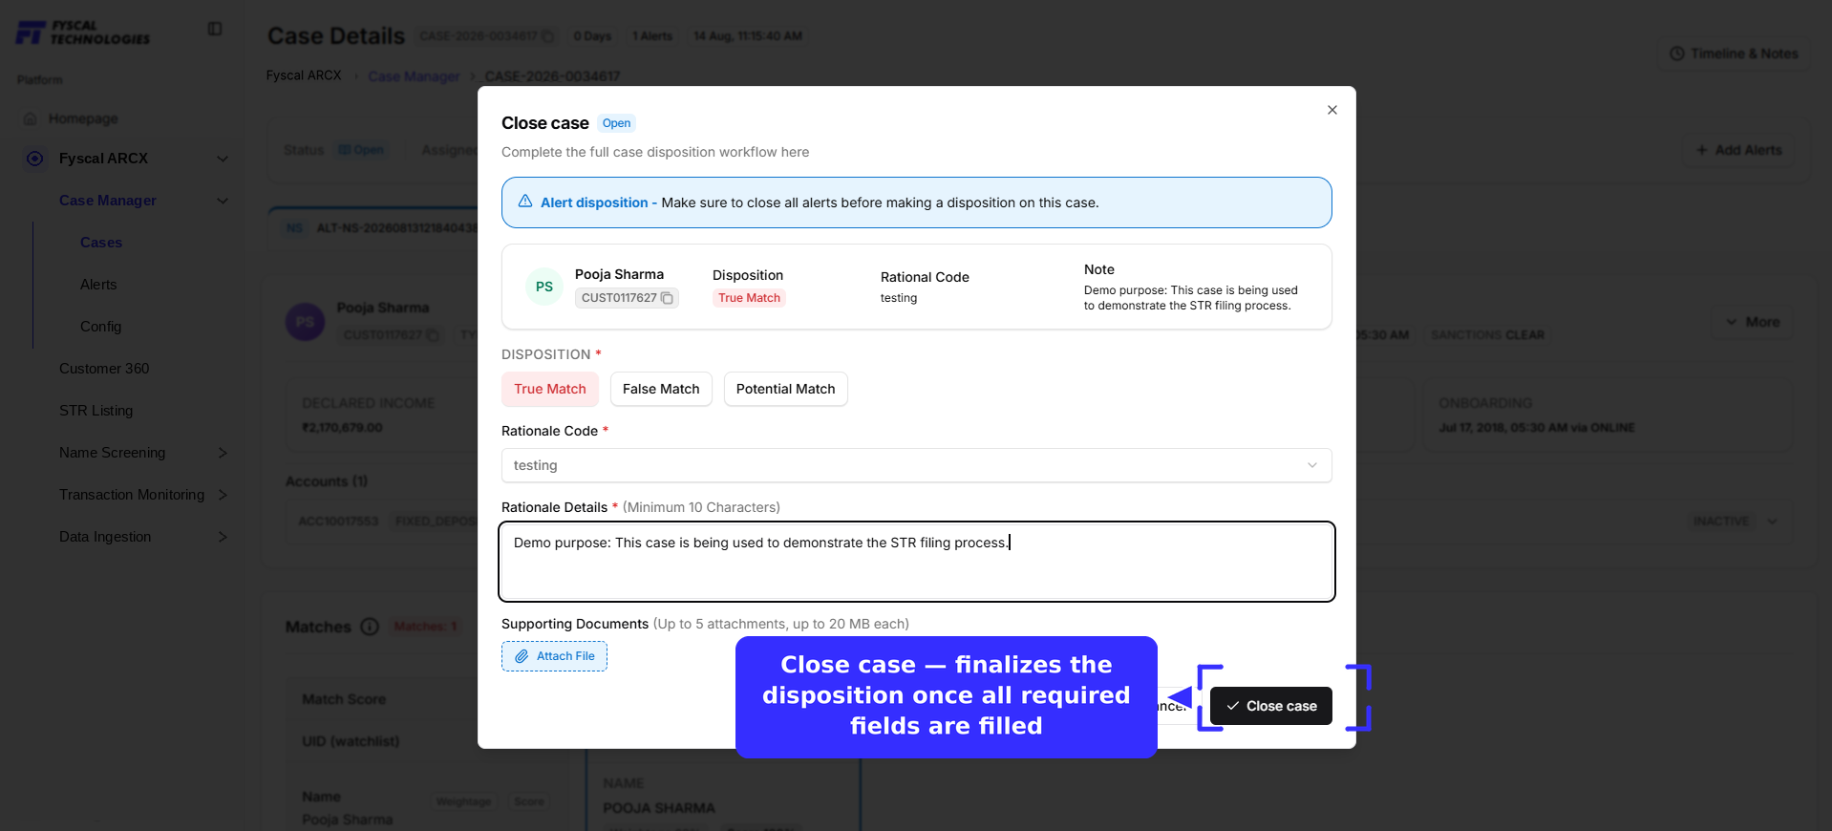The width and height of the screenshot is (1832, 831).
Task: Copy customer ID CUST0117627 in the dialog
Action: click(668, 298)
